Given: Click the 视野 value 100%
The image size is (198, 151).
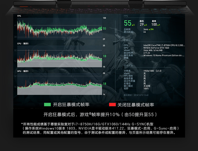Looking at the screenshot, I should point(146,89).
